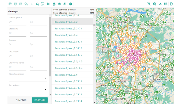
Task: Click the house search icon
Action: [x=37, y=4]
